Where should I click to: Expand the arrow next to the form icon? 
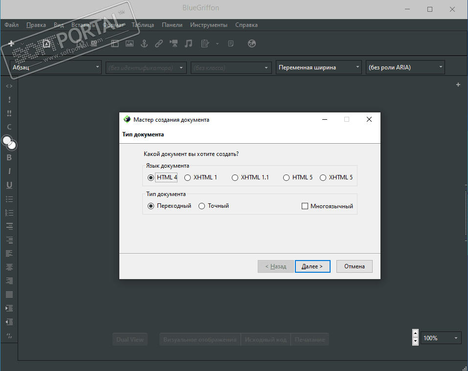217,44
